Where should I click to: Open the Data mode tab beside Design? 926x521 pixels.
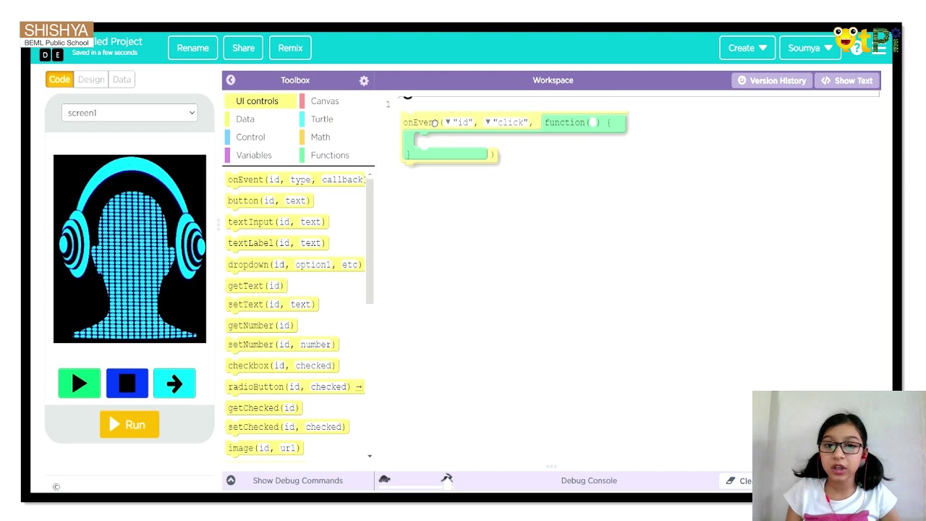point(122,80)
